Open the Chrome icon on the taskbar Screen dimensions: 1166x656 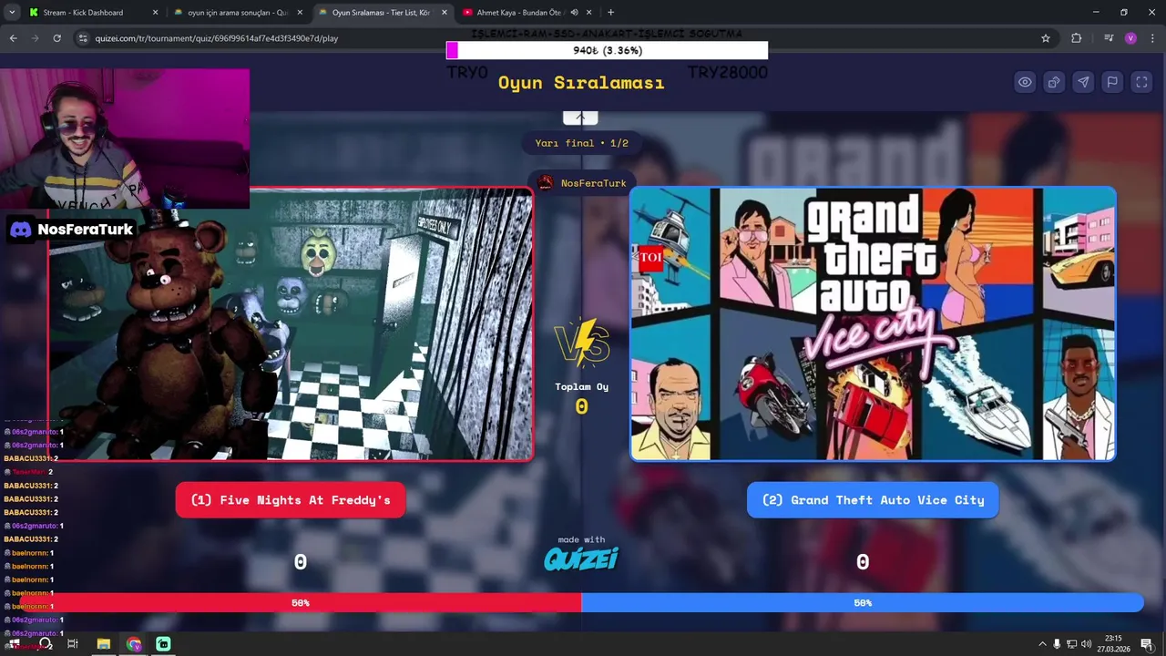(x=134, y=644)
